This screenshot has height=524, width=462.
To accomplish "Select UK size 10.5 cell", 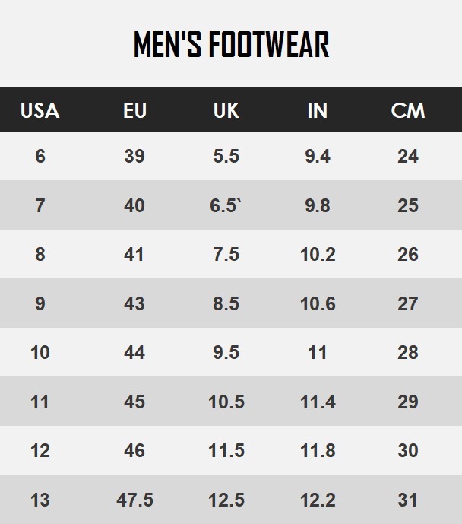I will pos(226,402).
